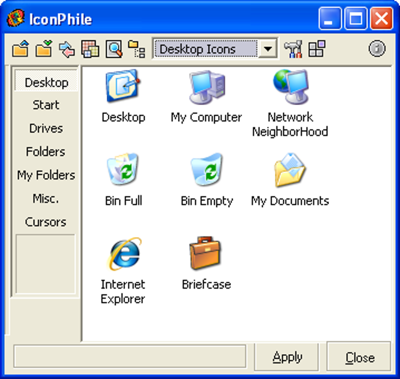Screen dimensions: 400x379
Task: Open the Cursors category
Action: click(46, 222)
